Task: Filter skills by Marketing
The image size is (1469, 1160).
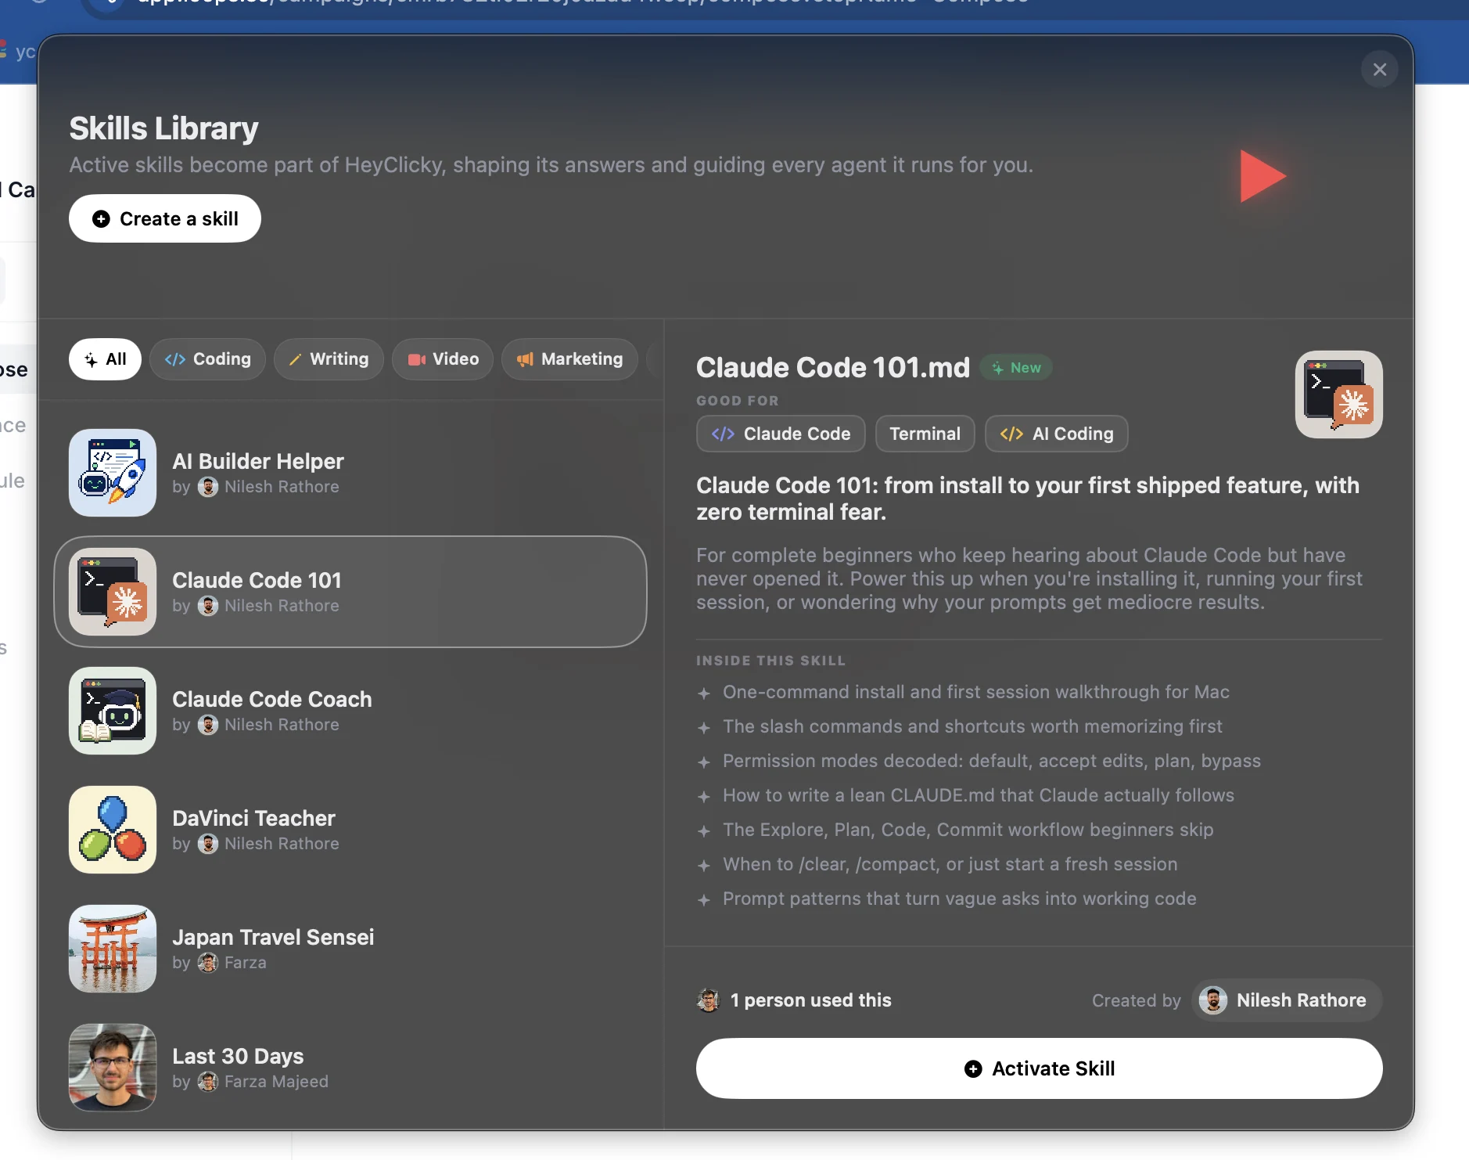Action: pyautogui.click(x=569, y=359)
